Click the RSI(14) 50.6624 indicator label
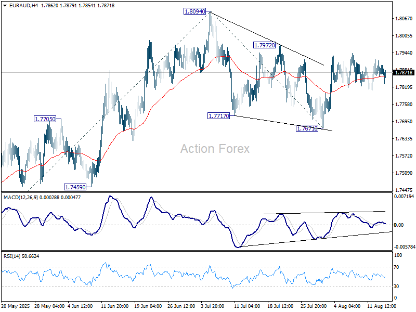This screenshot has height=312, width=416. (x=21, y=256)
